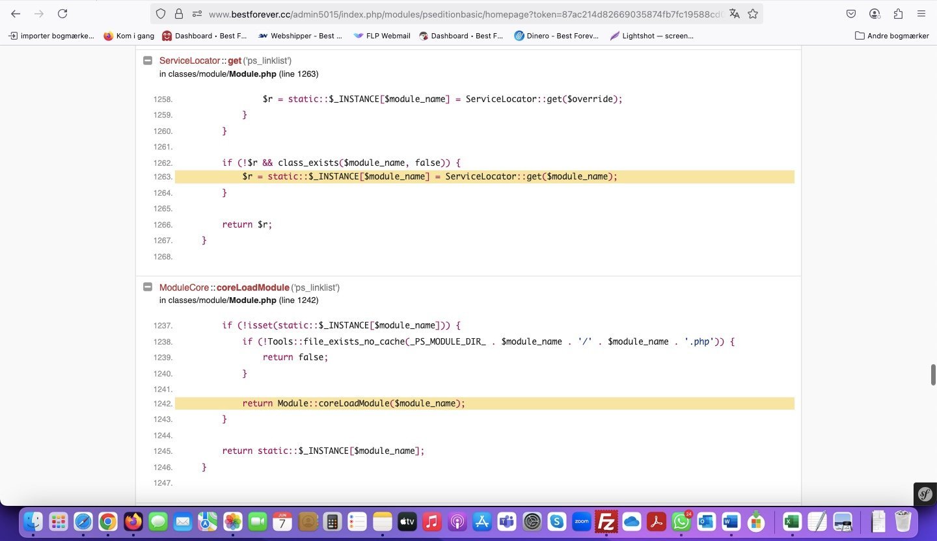Click the translate page icon in address bar
This screenshot has height=541, width=937.
click(x=735, y=14)
